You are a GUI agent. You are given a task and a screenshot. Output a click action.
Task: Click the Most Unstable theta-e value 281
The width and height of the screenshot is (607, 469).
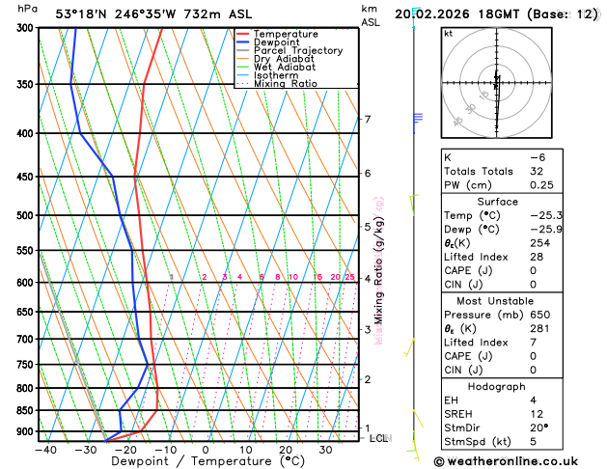(x=539, y=328)
